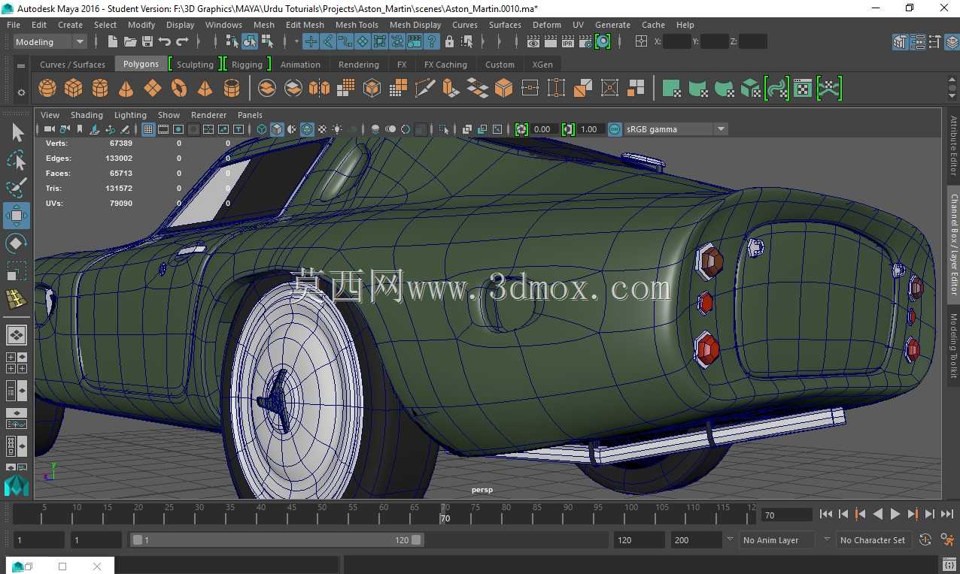This screenshot has width=960, height=574.
Task: Switch to the Sculpting shelf tab
Action: click(195, 65)
